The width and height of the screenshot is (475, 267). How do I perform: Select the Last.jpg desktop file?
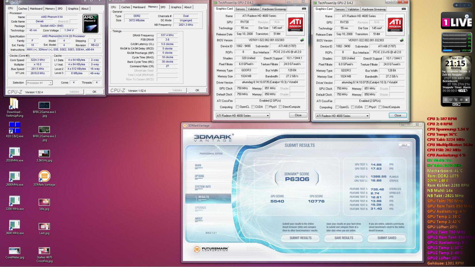(x=44, y=229)
